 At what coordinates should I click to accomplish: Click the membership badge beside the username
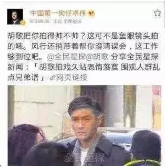[x=92, y=13]
